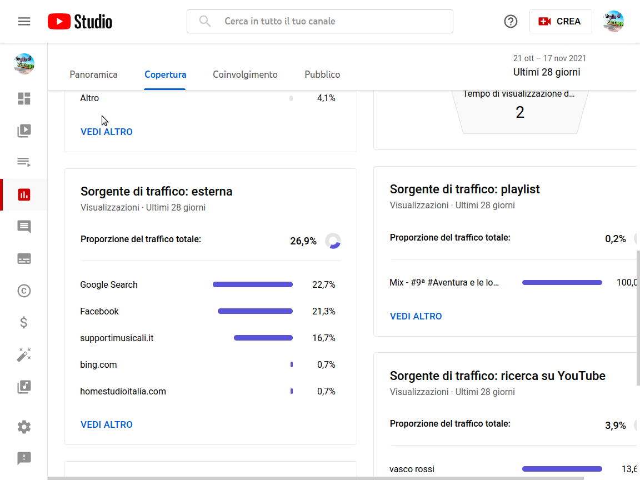Click the search magnifier icon

(205, 21)
